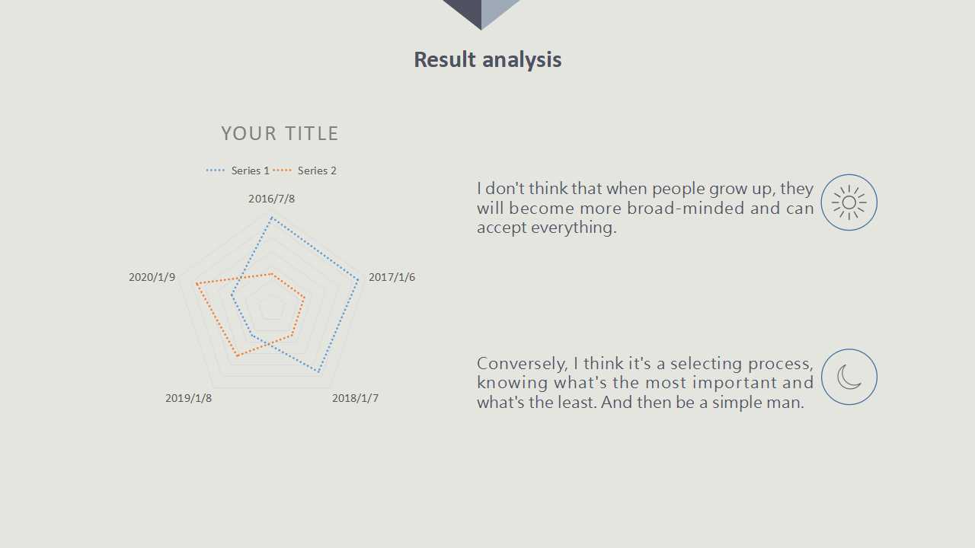The image size is (975, 548).
Task: Click the center of the radar chart
Action: point(271,307)
